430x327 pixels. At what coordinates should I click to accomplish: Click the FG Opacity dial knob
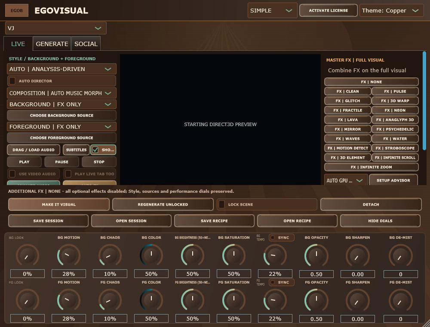click(x=316, y=300)
